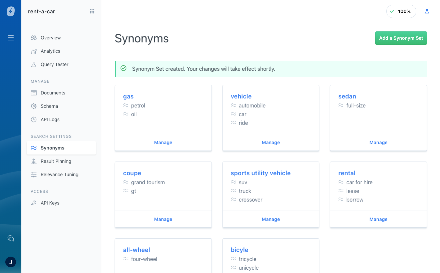Click the Synonyms wave icon in sidebar
Screen dimensions: 440x273
pos(34,148)
